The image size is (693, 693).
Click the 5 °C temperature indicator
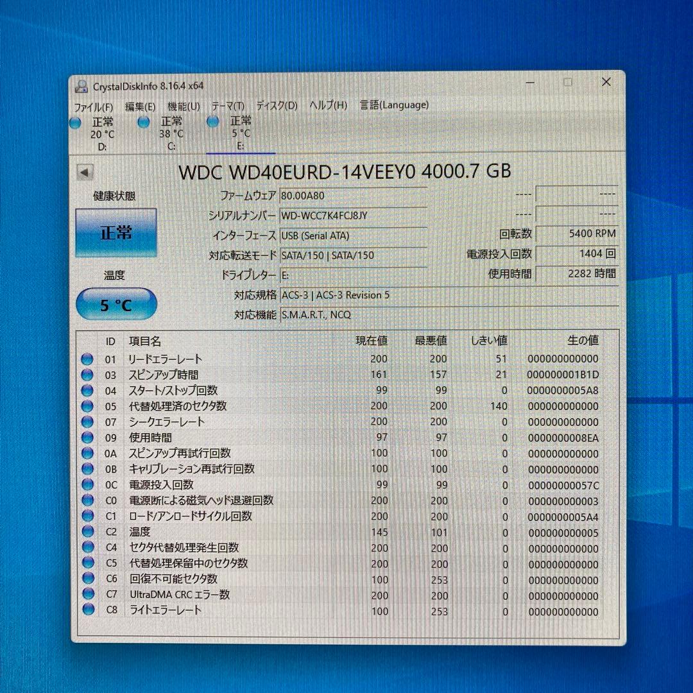[x=116, y=305]
